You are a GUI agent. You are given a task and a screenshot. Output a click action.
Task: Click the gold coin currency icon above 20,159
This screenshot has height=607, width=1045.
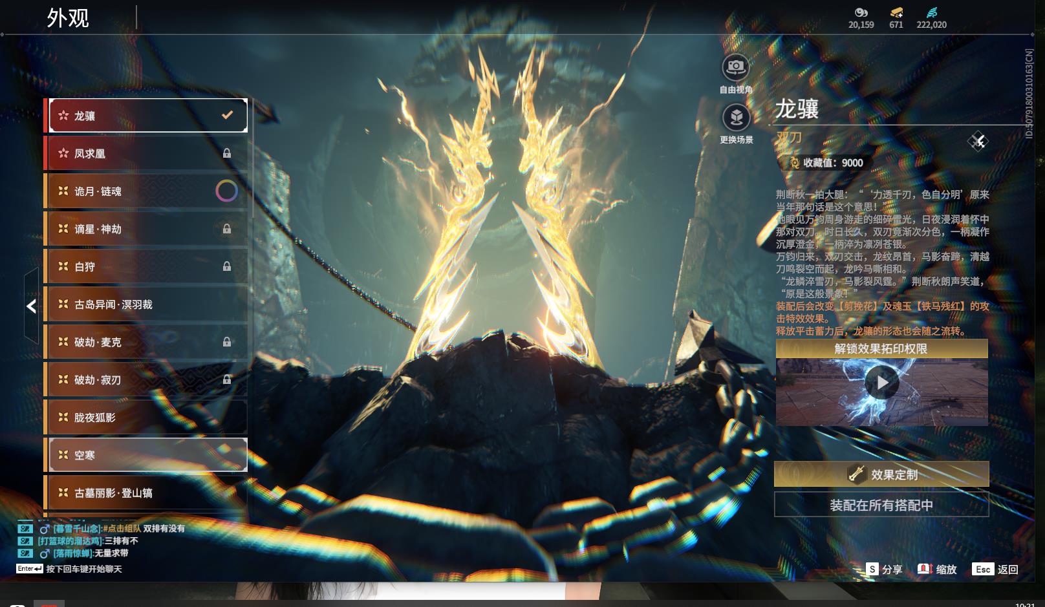pos(861,12)
